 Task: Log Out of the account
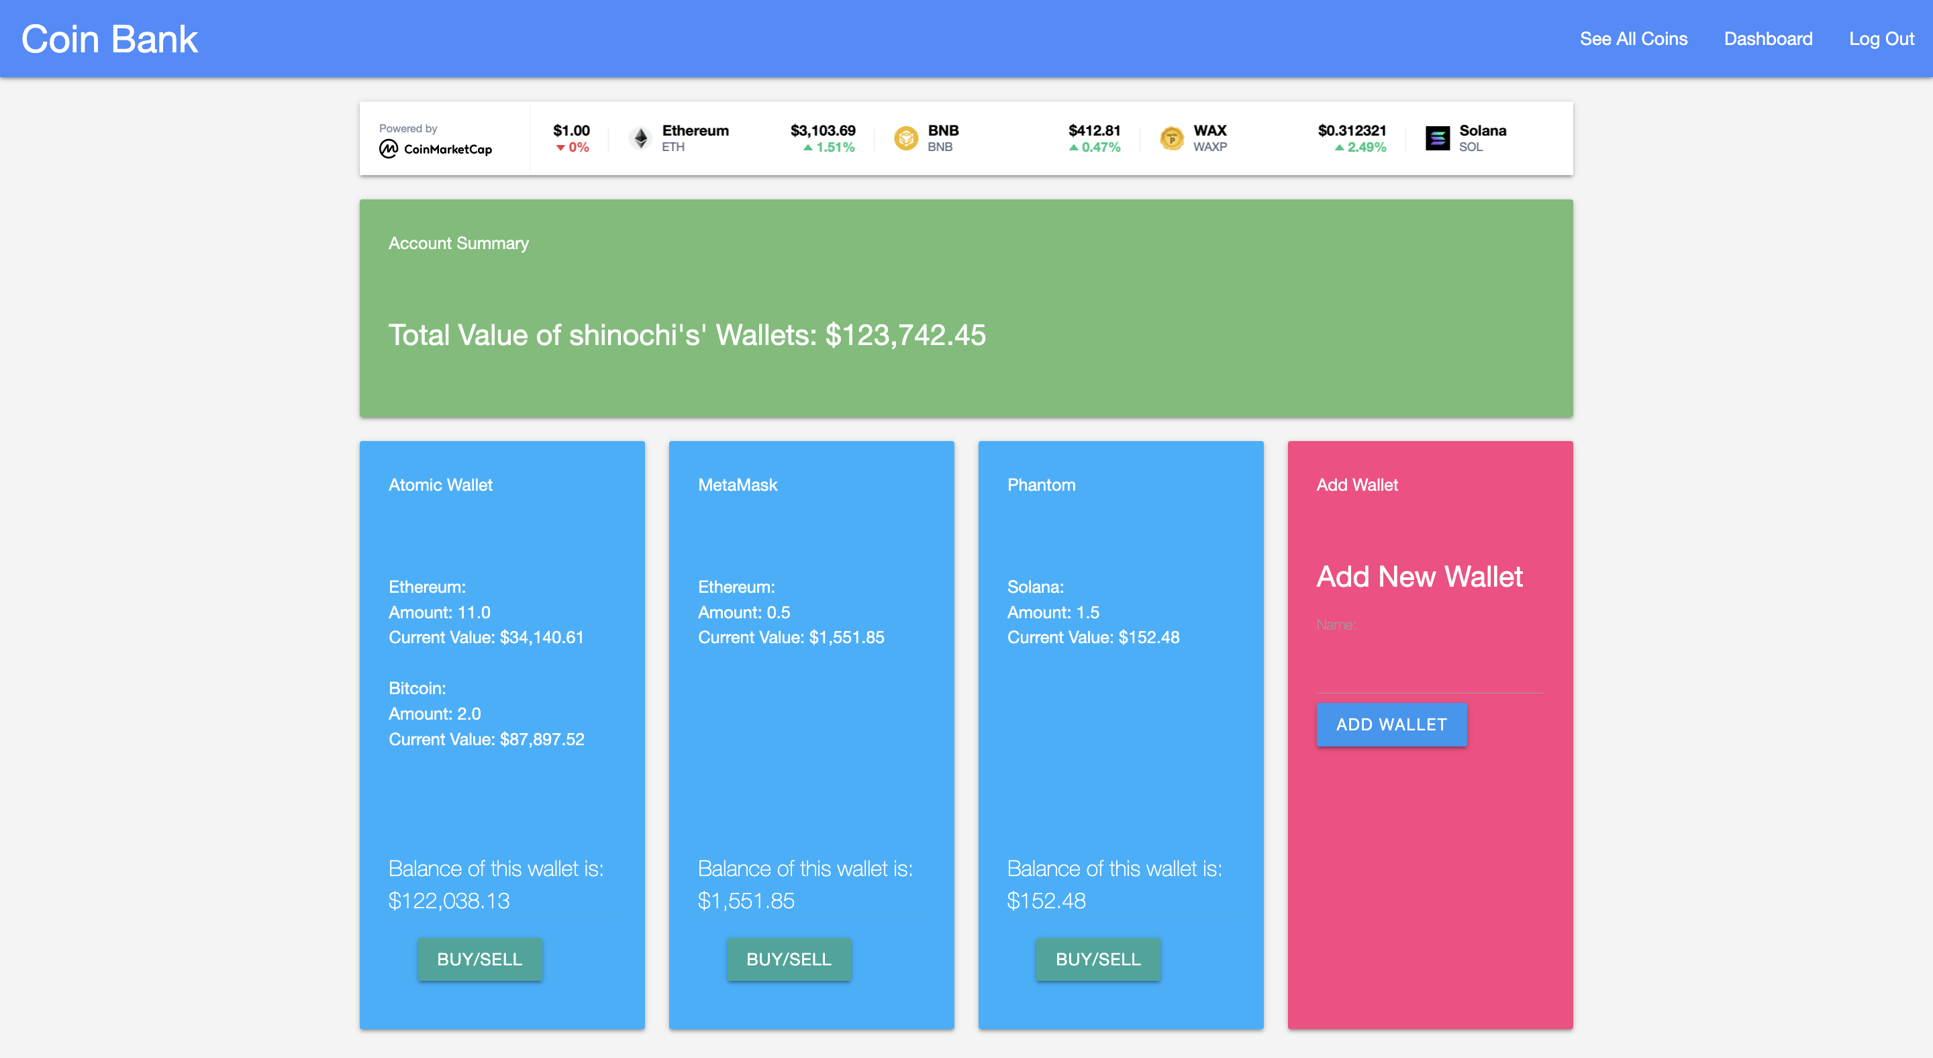[x=1881, y=39]
